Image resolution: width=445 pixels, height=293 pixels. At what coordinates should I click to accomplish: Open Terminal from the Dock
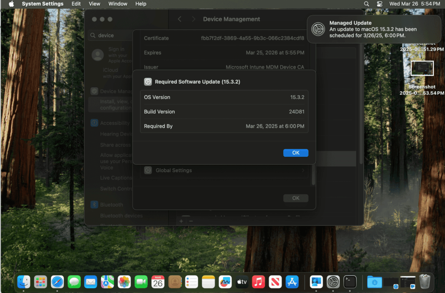(x=350, y=282)
